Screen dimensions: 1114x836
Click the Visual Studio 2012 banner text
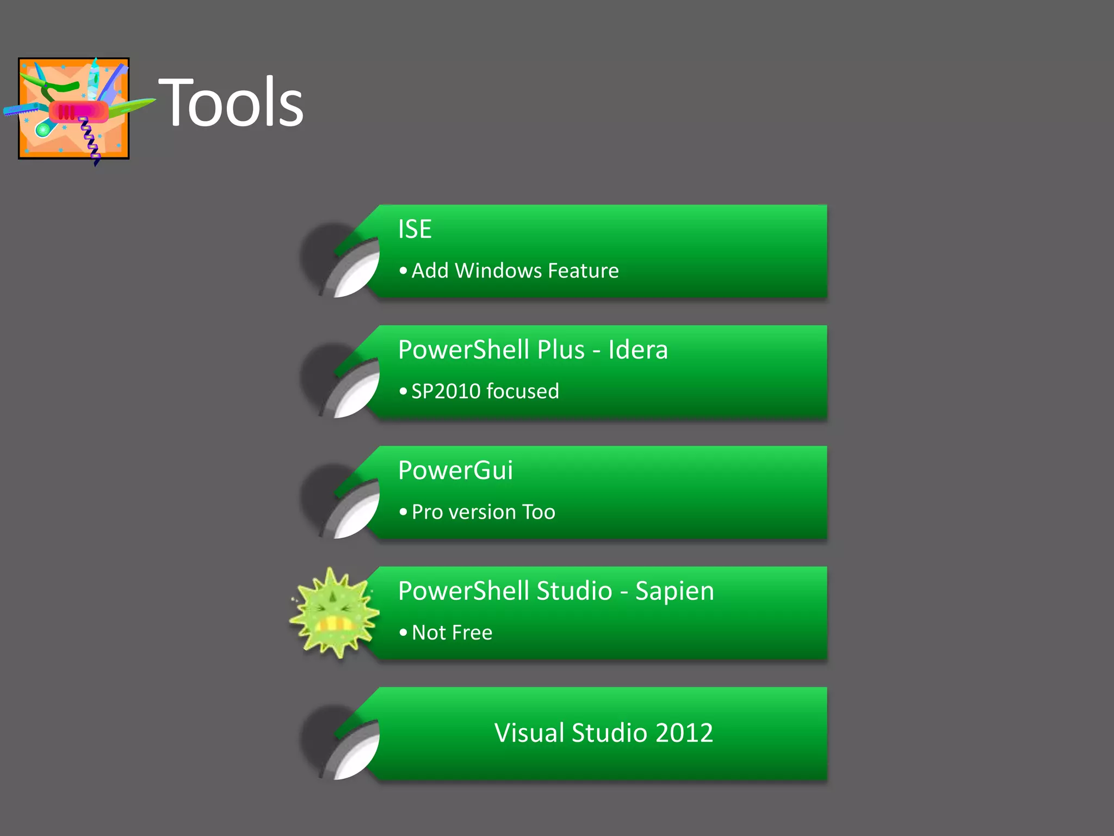(x=603, y=733)
